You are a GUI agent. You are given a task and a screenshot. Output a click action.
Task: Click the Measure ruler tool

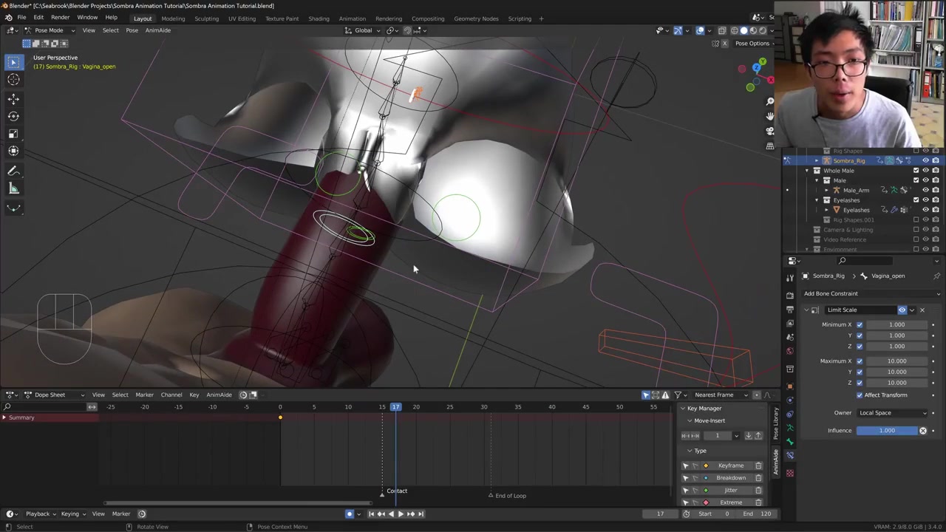[13, 188]
